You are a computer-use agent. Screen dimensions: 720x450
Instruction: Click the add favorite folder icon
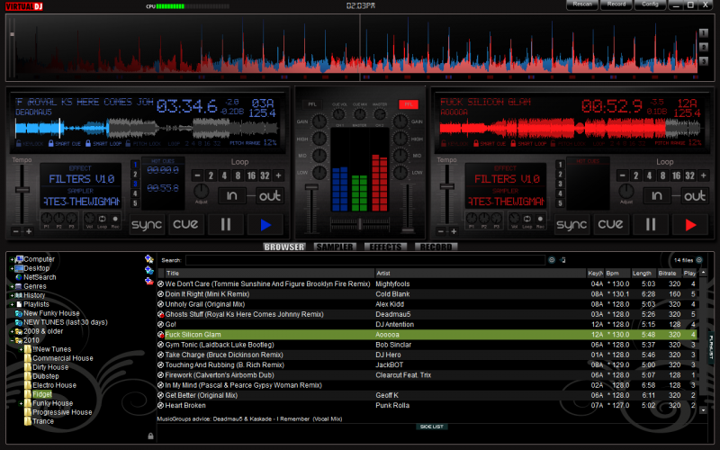[148, 259]
